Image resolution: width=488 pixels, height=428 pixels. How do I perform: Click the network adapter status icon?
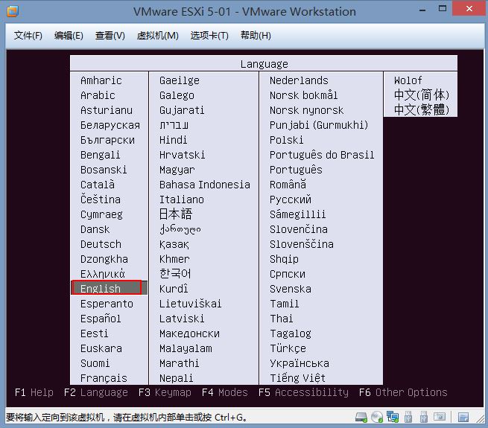click(393, 417)
